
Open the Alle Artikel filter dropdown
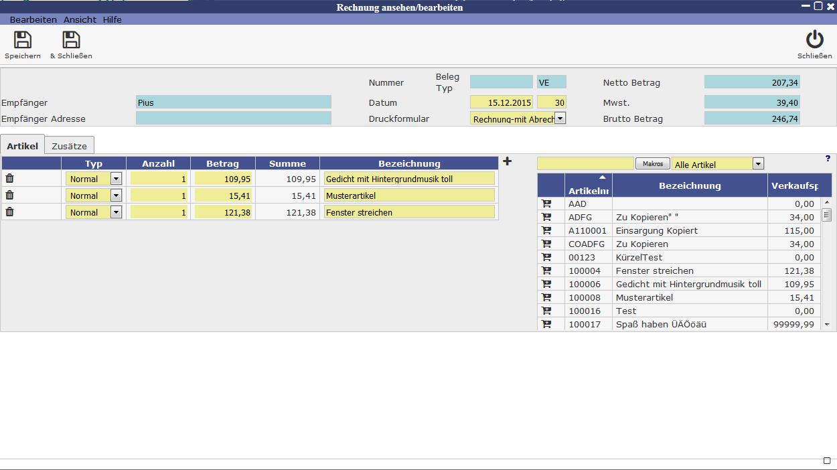[758, 164]
